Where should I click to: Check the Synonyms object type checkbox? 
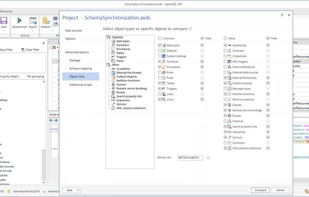pos(225,143)
